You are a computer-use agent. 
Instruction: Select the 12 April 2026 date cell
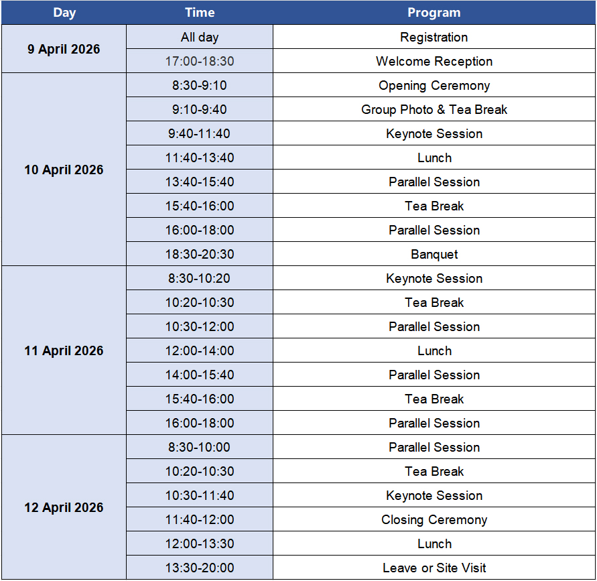(x=64, y=507)
